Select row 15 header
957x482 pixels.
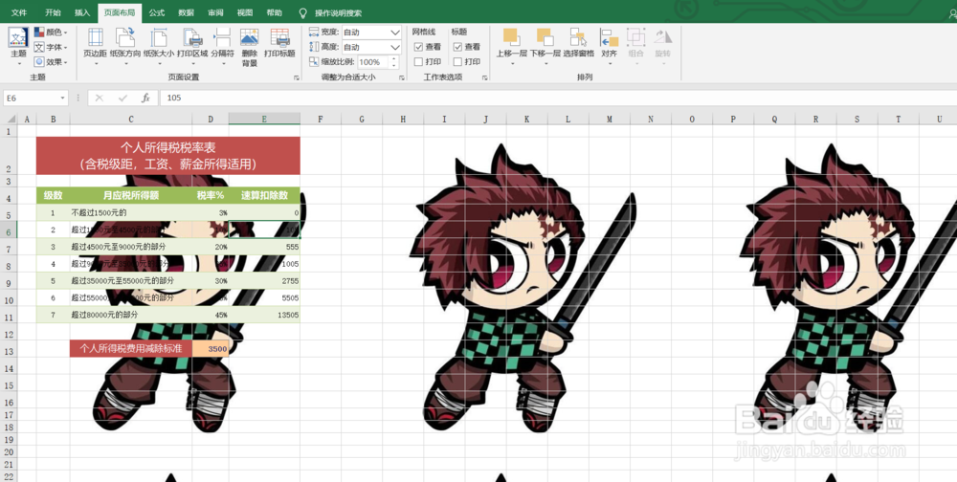click(x=9, y=385)
